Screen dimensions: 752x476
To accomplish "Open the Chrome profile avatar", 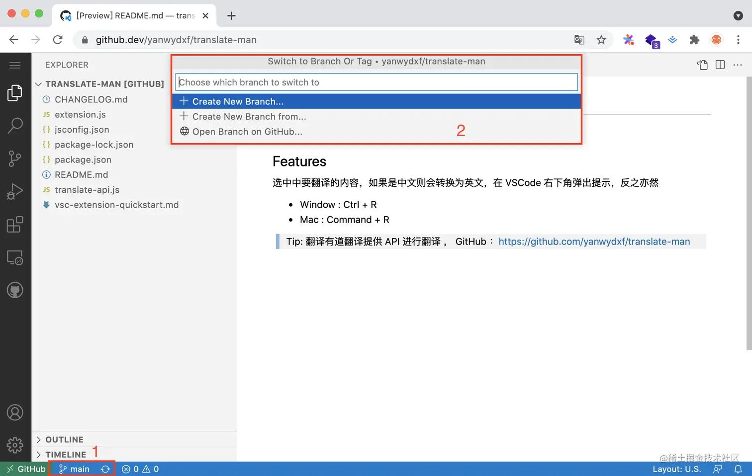I will point(716,40).
